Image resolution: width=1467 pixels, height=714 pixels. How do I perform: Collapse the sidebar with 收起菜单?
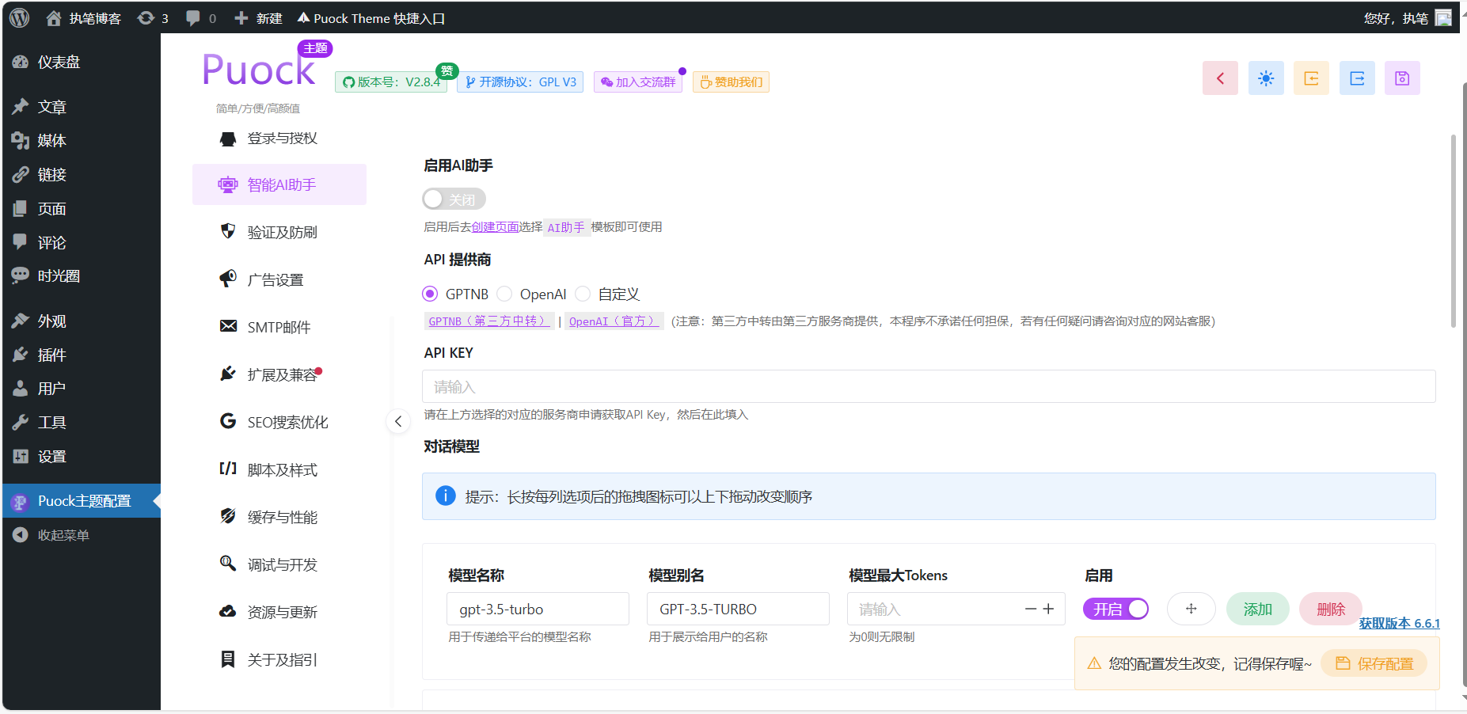pyautogui.click(x=82, y=536)
